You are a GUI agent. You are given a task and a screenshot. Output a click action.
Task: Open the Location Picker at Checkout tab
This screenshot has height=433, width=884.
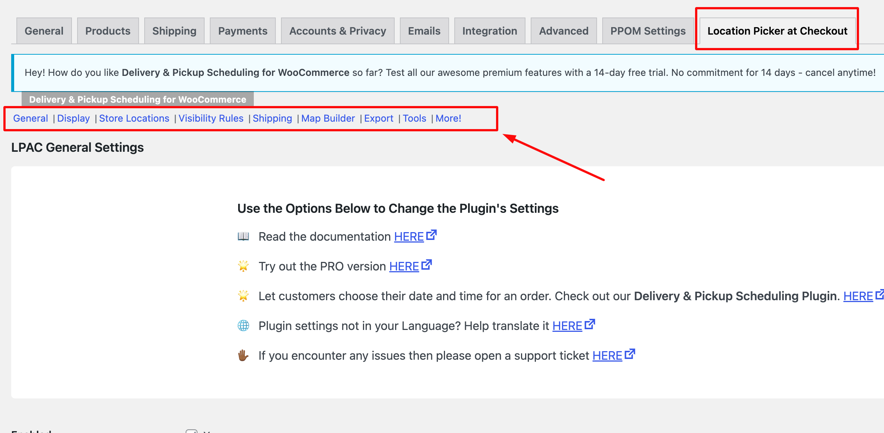[x=777, y=31]
